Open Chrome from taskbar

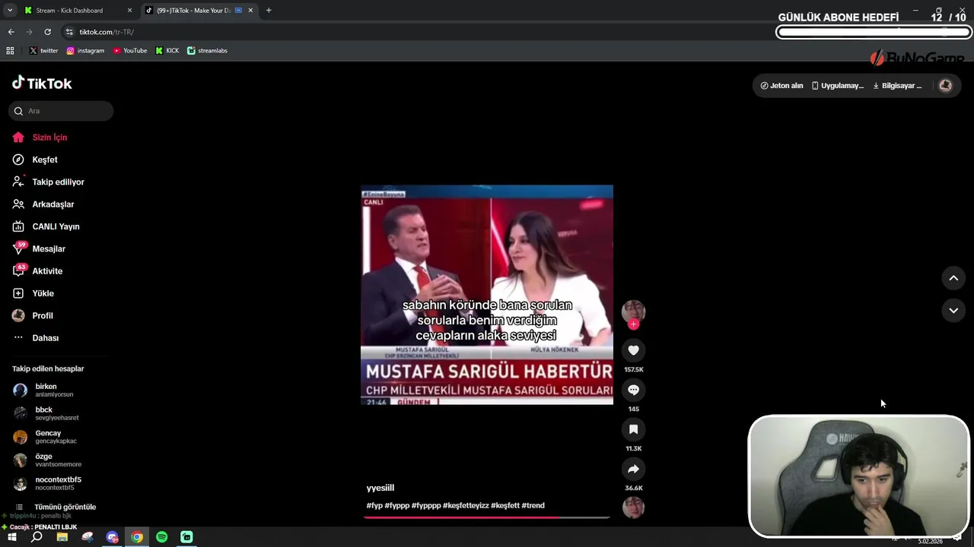click(x=137, y=537)
